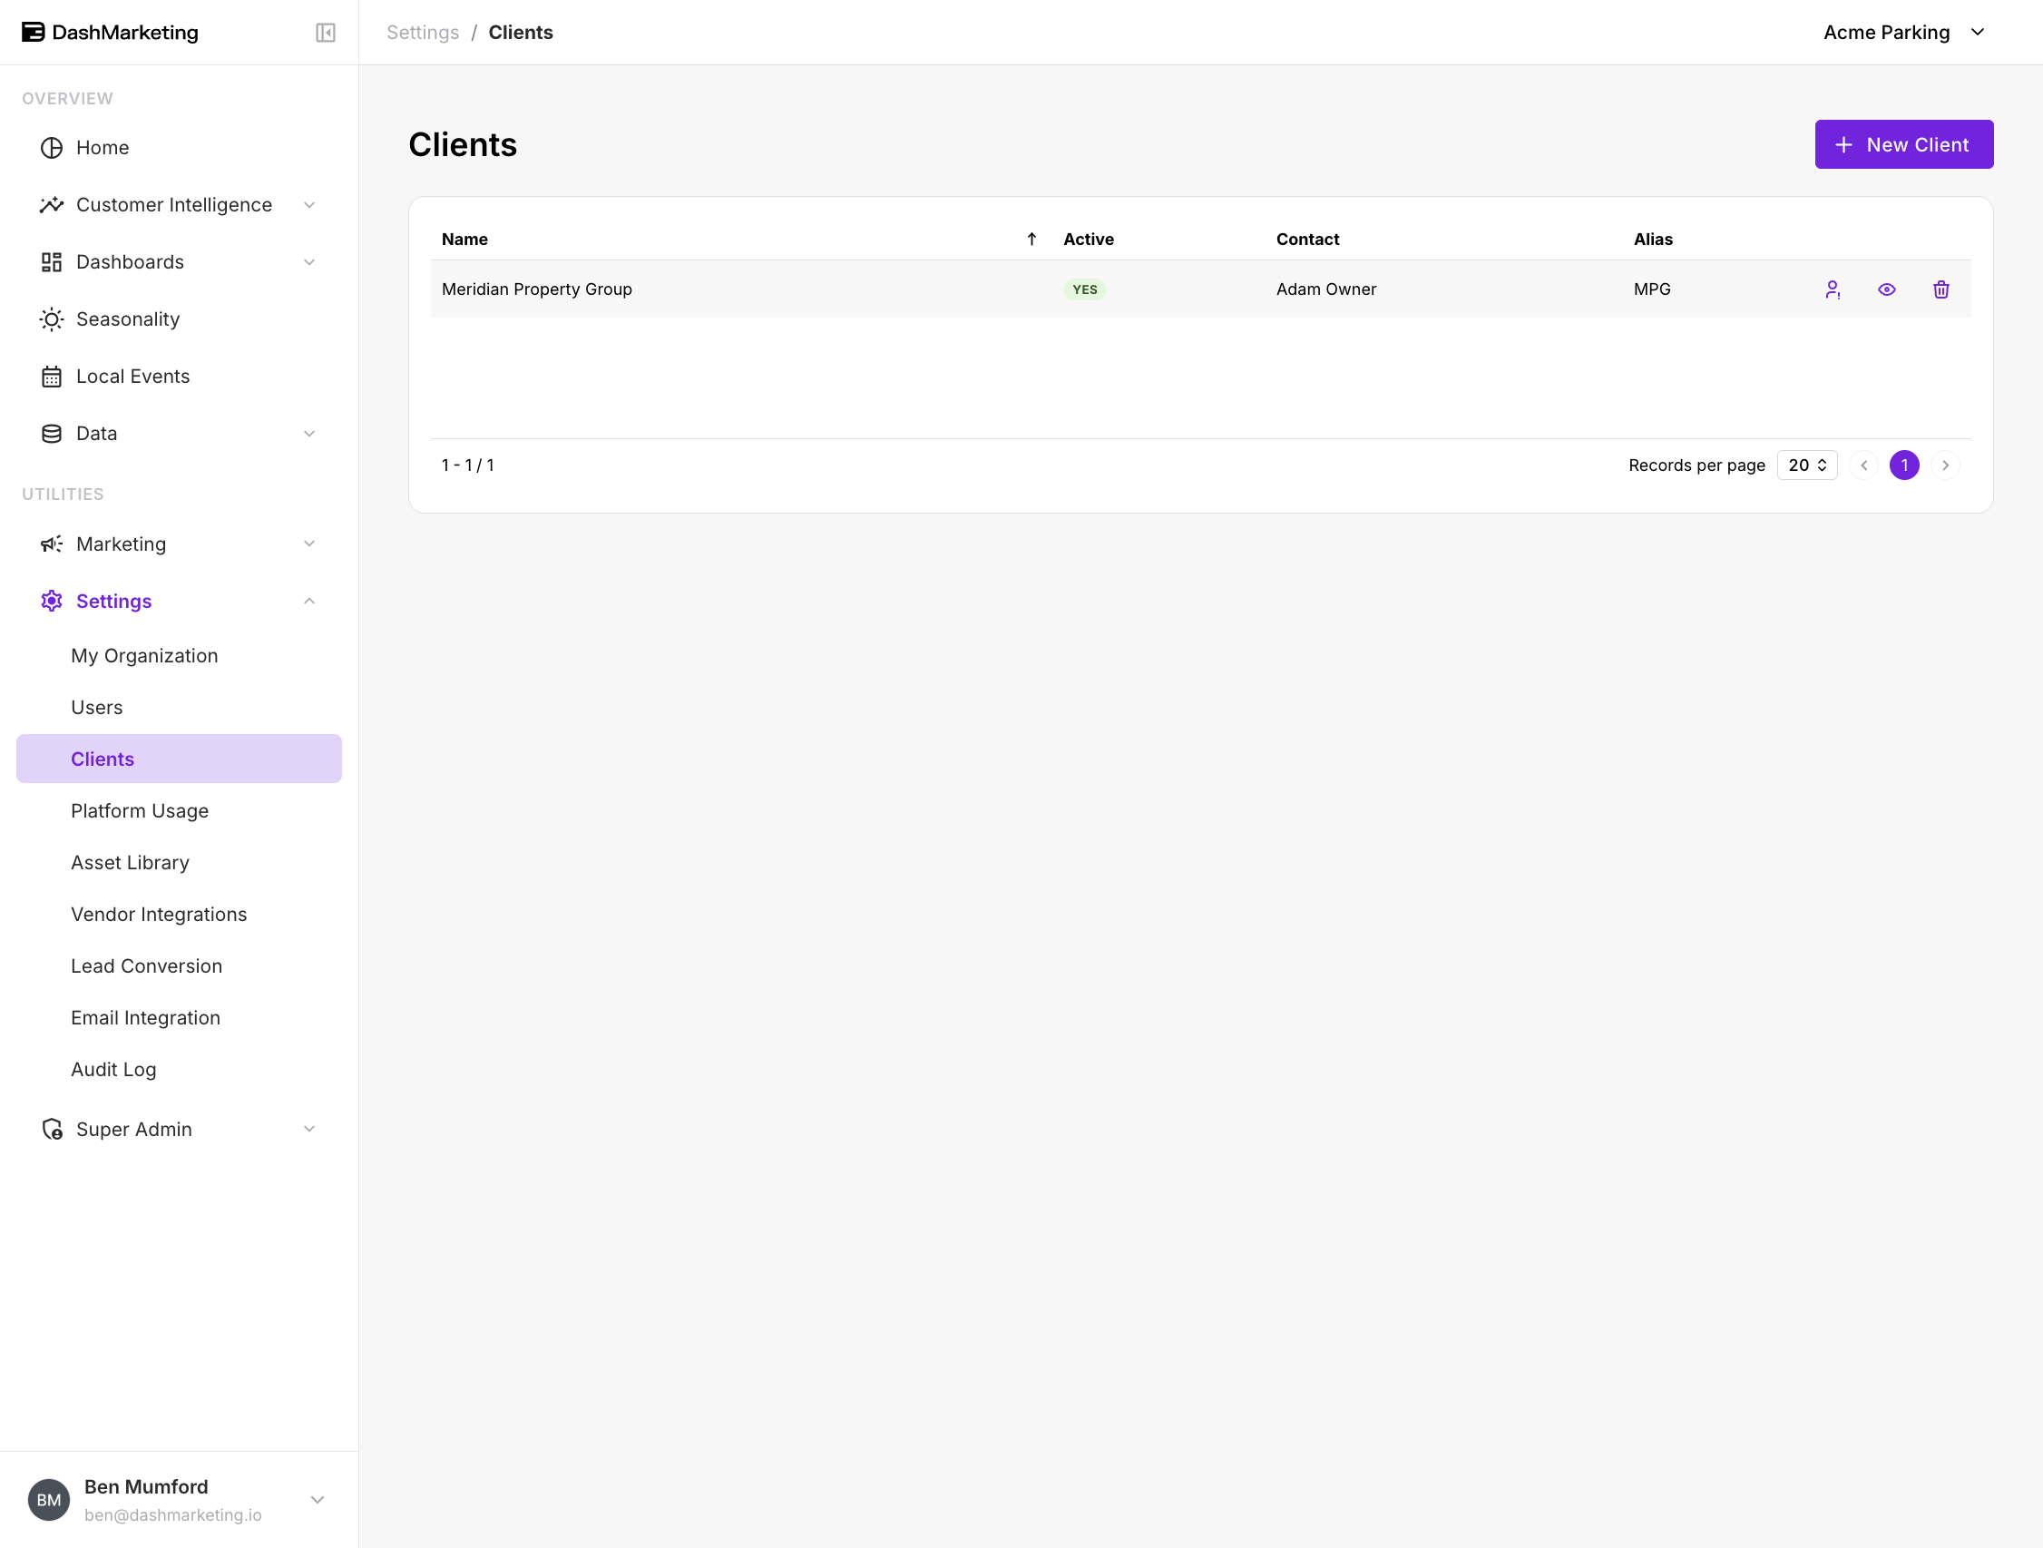
Task: Open Local Events from the sidebar
Action: pos(180,377)
